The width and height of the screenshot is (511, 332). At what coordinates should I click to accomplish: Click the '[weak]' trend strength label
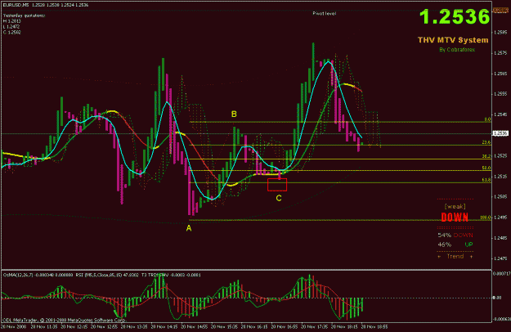(455, 207)
